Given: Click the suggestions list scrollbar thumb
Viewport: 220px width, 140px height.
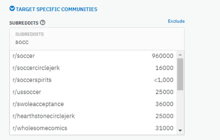Looking at the screenshot, I should [180, 74].
